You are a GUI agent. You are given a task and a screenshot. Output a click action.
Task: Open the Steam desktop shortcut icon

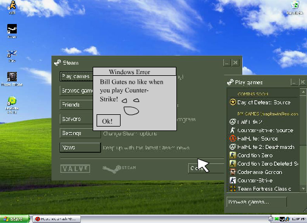[x=12, y=29]
